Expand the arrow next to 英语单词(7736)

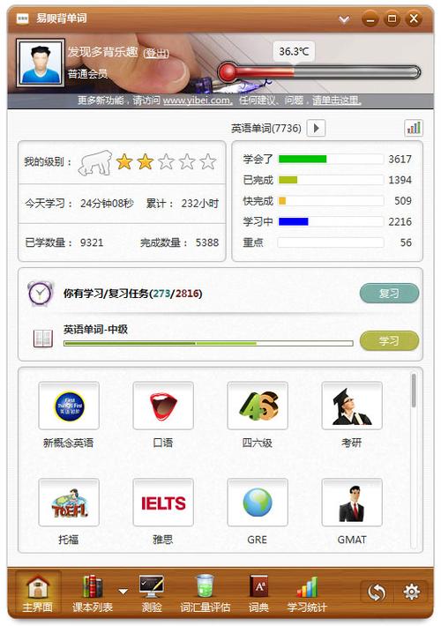pos(316,128)
